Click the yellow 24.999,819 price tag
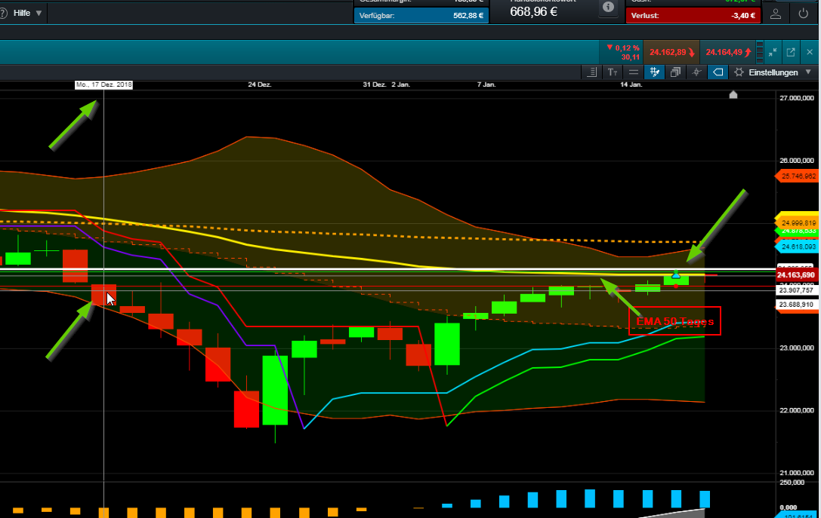Image resolution: width=821 pixels, height=518 pixels. click(x=798, y=222)
